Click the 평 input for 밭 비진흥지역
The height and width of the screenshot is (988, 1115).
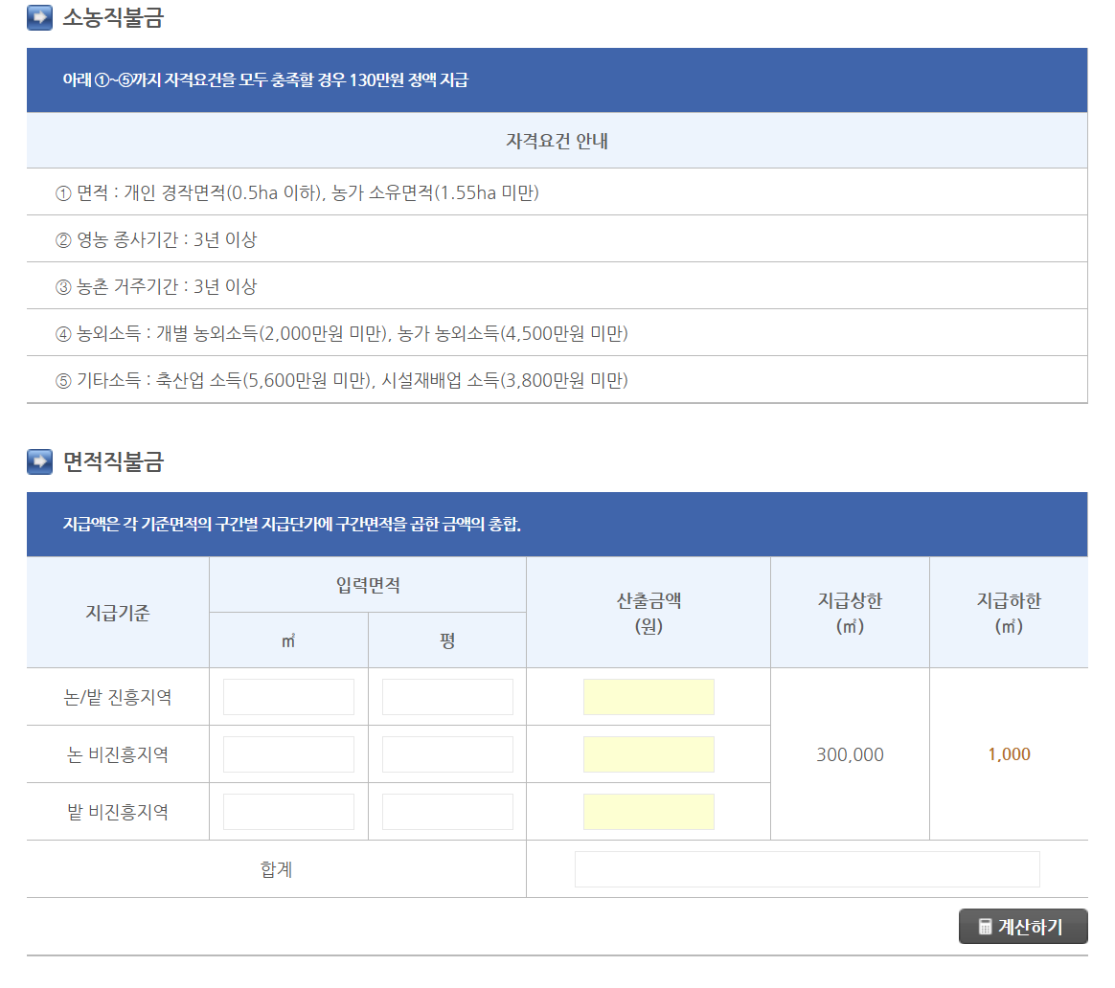446,811
